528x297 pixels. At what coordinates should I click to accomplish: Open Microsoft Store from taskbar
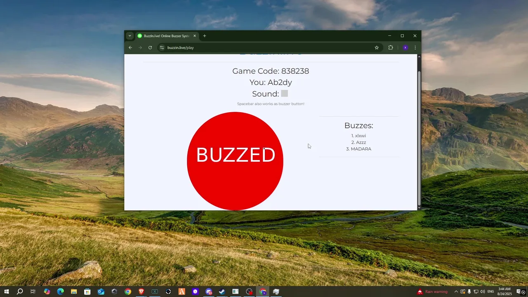87,292
